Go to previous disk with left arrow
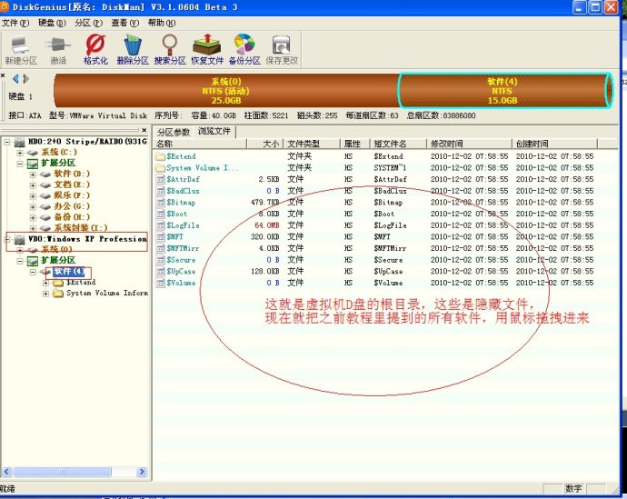Viewport: 627px width, 499px height. click(x=15, y=79)
